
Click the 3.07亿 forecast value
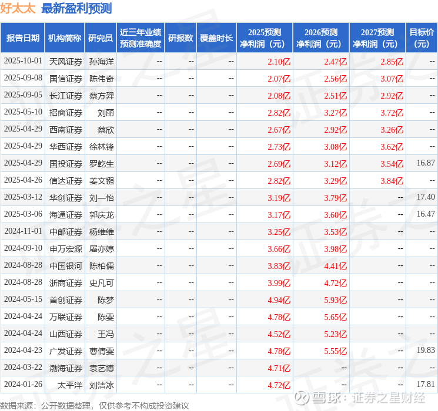click(392, 79)
